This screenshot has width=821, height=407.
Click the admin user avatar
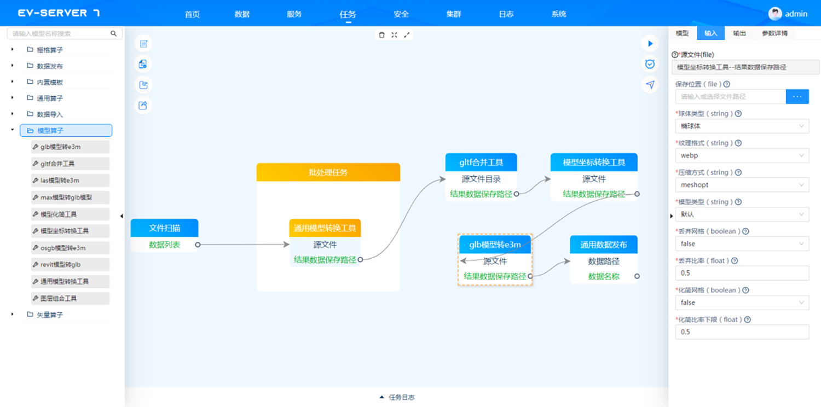775,14
